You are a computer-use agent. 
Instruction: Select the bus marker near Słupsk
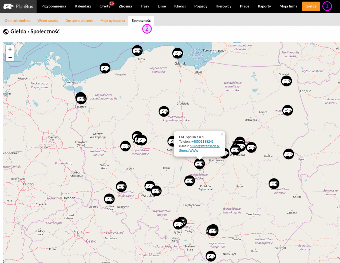pos(137,51)
